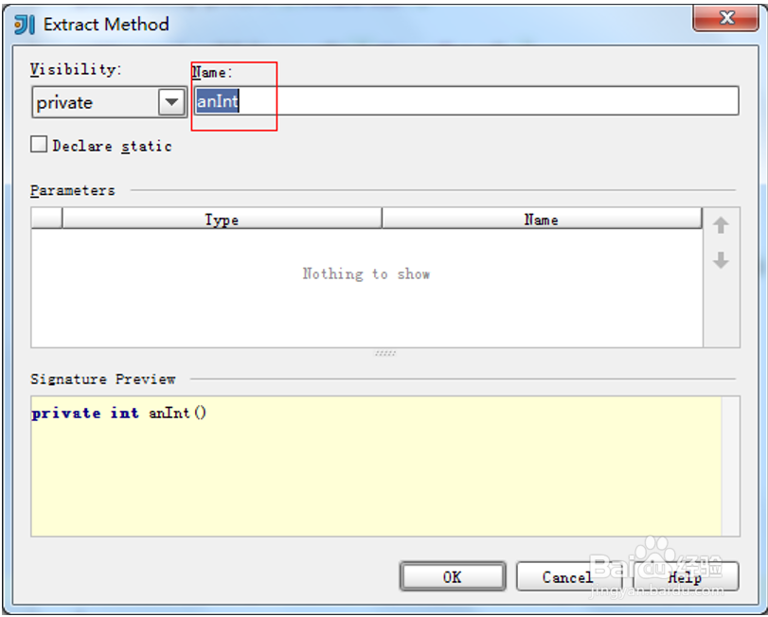Confirm extraction with the OK button
Image resolution: width=768 pixels, height=617 pixels.
click(453, 577)
